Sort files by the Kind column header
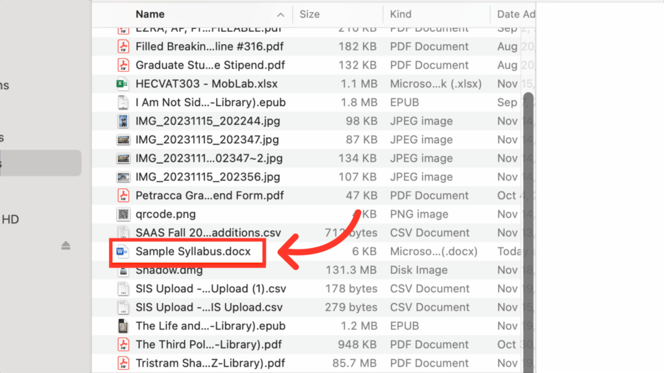Screen dimensions: 664x373 click(400, 14)
